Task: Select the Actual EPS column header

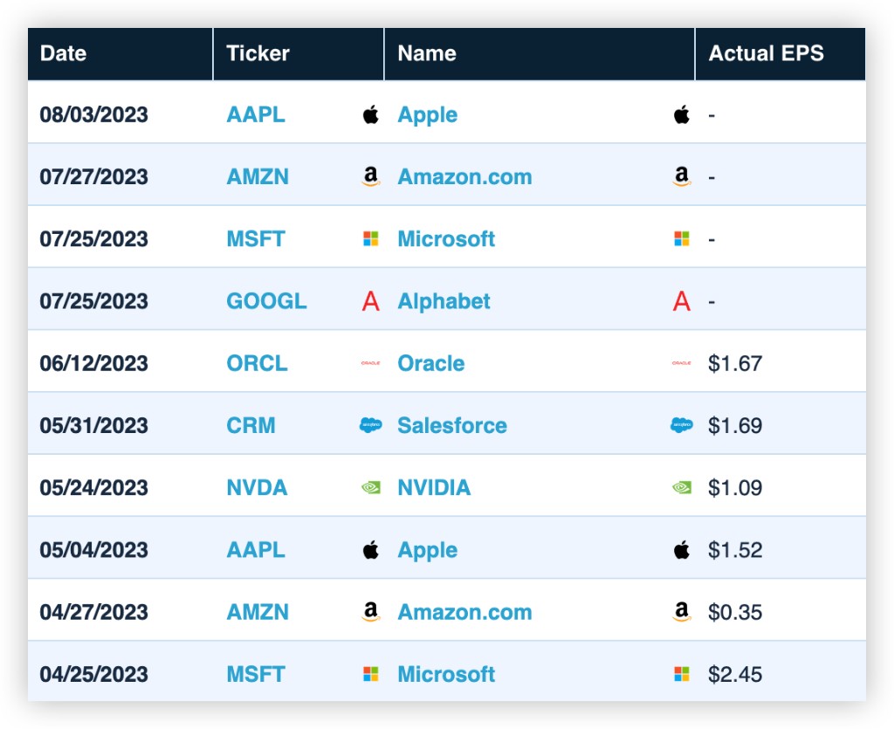Action: [780, 53]
